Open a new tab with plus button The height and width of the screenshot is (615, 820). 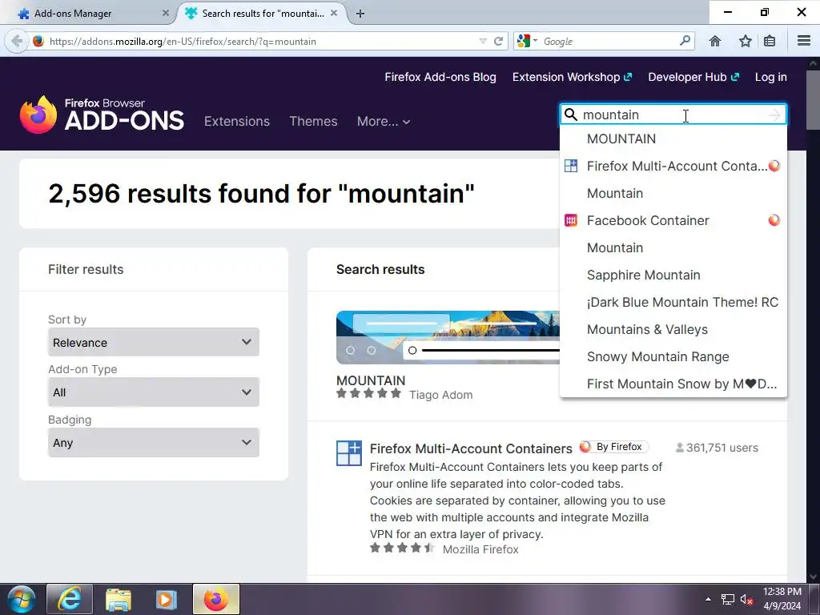[360, 14]
